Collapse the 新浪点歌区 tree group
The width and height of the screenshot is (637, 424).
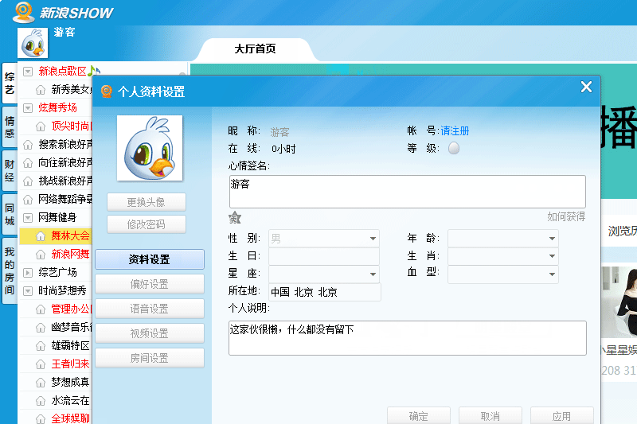(28, 72)
